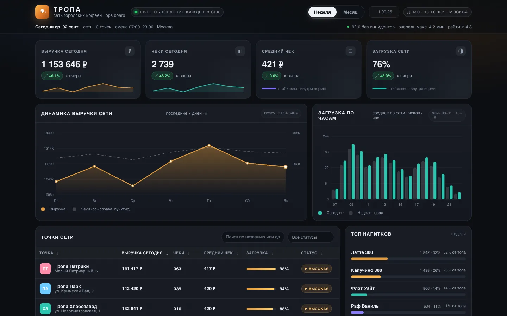Focus the Поиск по названию search field
Screen dimensions: 507x316
(253, 237)
